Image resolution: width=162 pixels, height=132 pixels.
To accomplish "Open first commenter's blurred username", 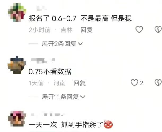I will pos(42,9).
